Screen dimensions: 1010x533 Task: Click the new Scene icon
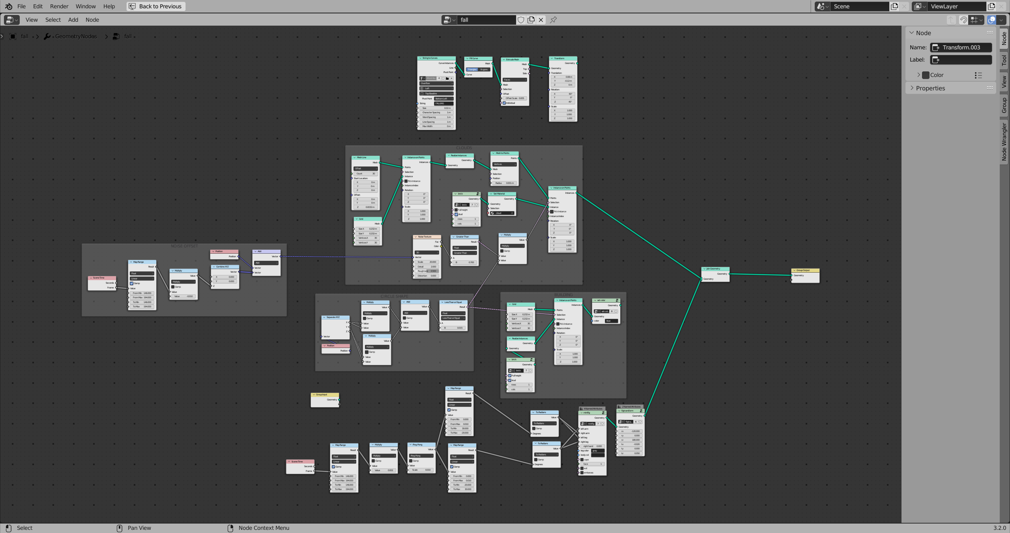point(894,6)
